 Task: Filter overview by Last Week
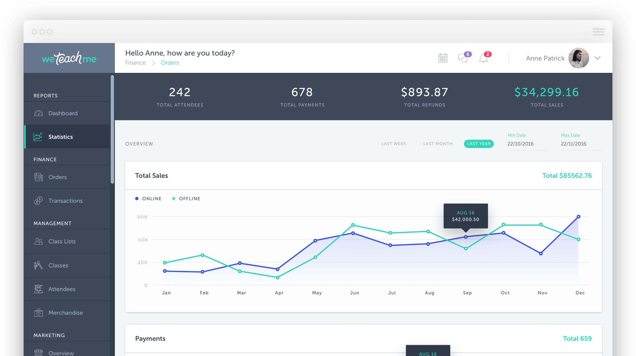(394, 144)
